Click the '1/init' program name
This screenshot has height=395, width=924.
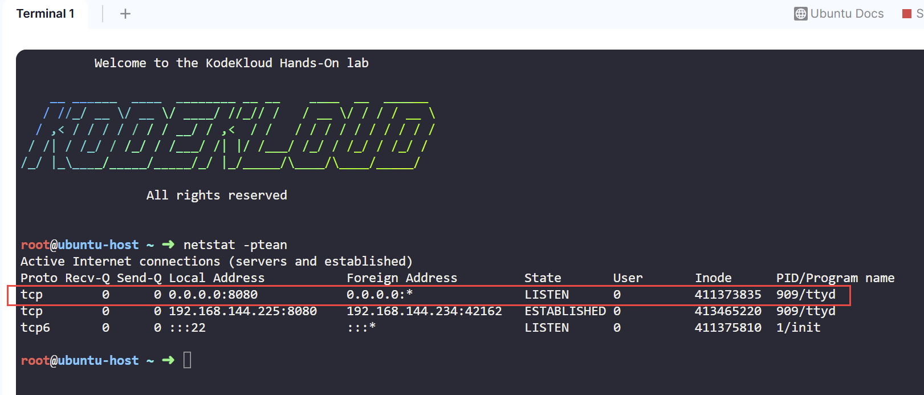tap(799, 327)
